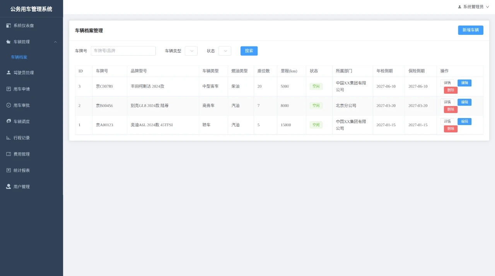The image size is (495, 276).
Task: Click the 空闲 tag in 京C00789 row
Action: (316, 86)
